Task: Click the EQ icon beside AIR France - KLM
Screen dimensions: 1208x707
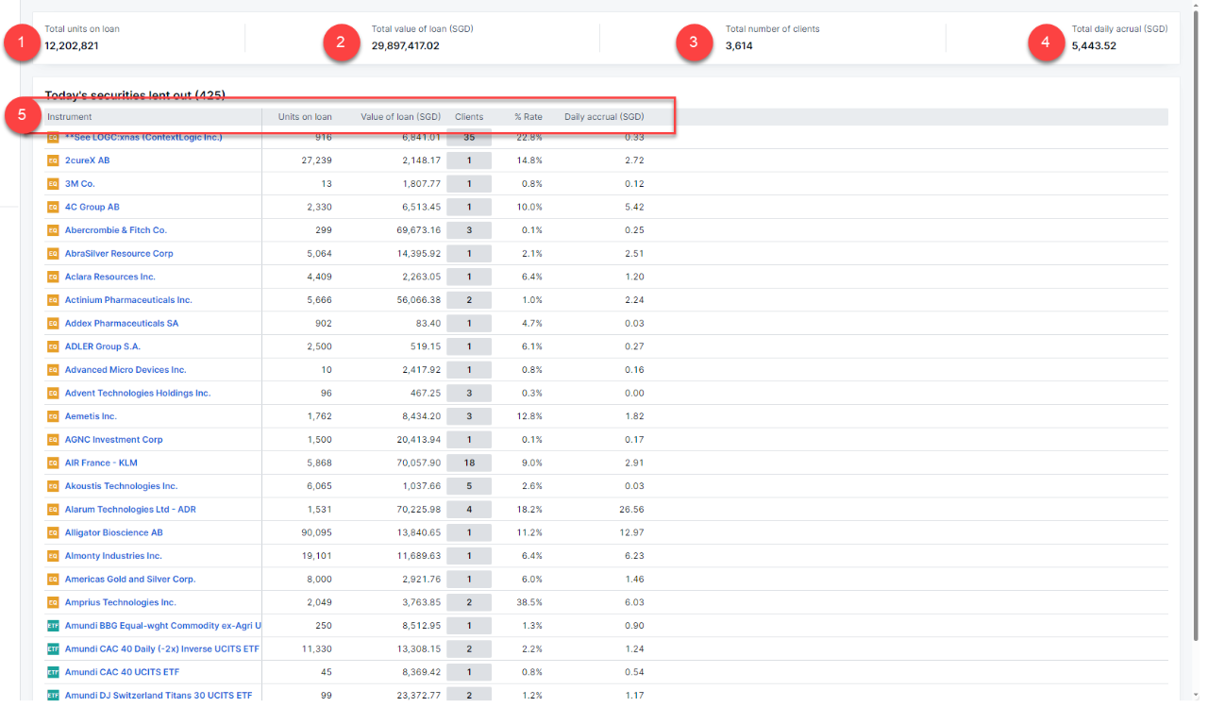Action: tap(53, 463)
